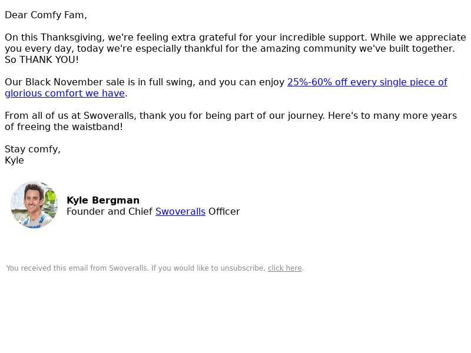Open the 25%-60% off sale link

click(x=367, y=82)
